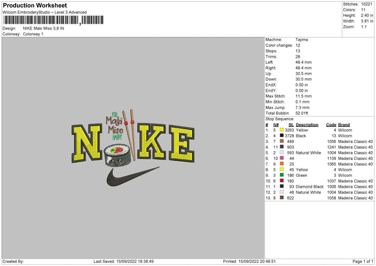Click the barcode under the worksheet title
Screen dimensions: 376x266
[53, 20]
